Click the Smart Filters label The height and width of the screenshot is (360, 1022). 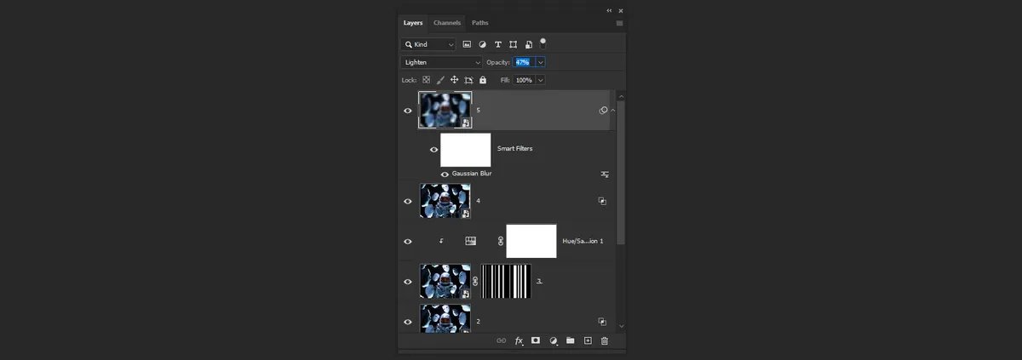(514, 149)
